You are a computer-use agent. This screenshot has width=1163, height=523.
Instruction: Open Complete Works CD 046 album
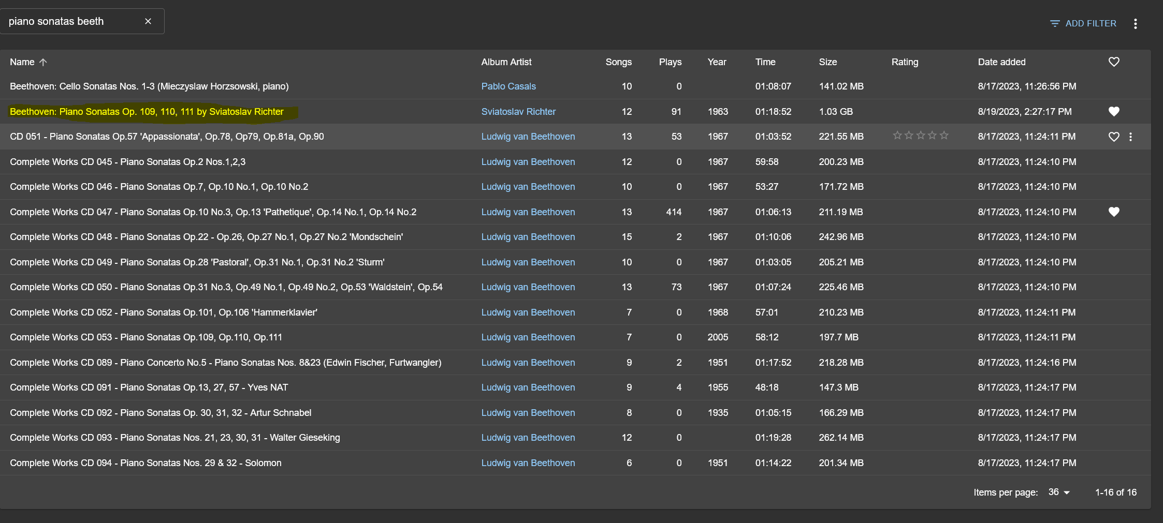tap(159, 187)
